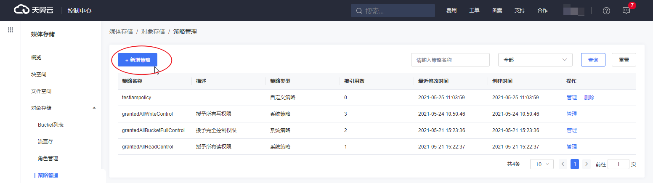The image size is (653, 183).
Task: Click the search magnifier icon
Action: 359,11
